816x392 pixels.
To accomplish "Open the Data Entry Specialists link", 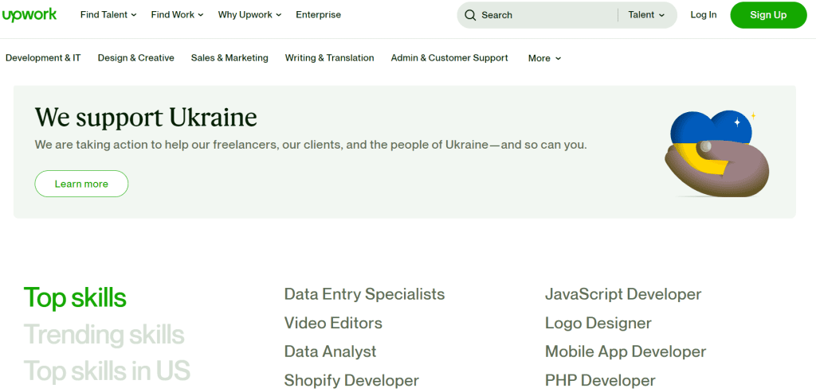I will [x=364, y=294].
